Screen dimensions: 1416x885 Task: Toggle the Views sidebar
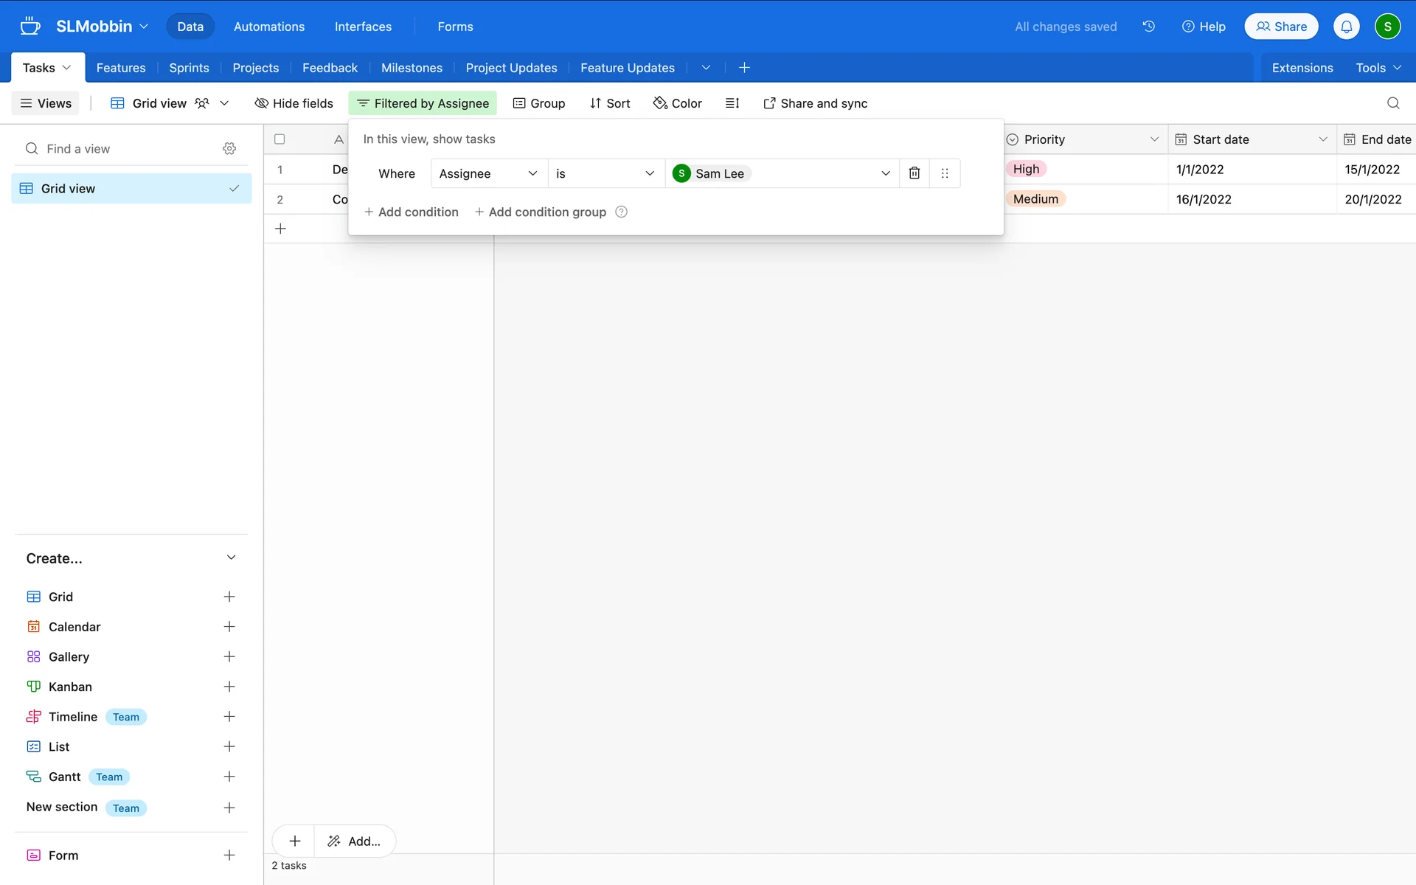tap(46, 103)
